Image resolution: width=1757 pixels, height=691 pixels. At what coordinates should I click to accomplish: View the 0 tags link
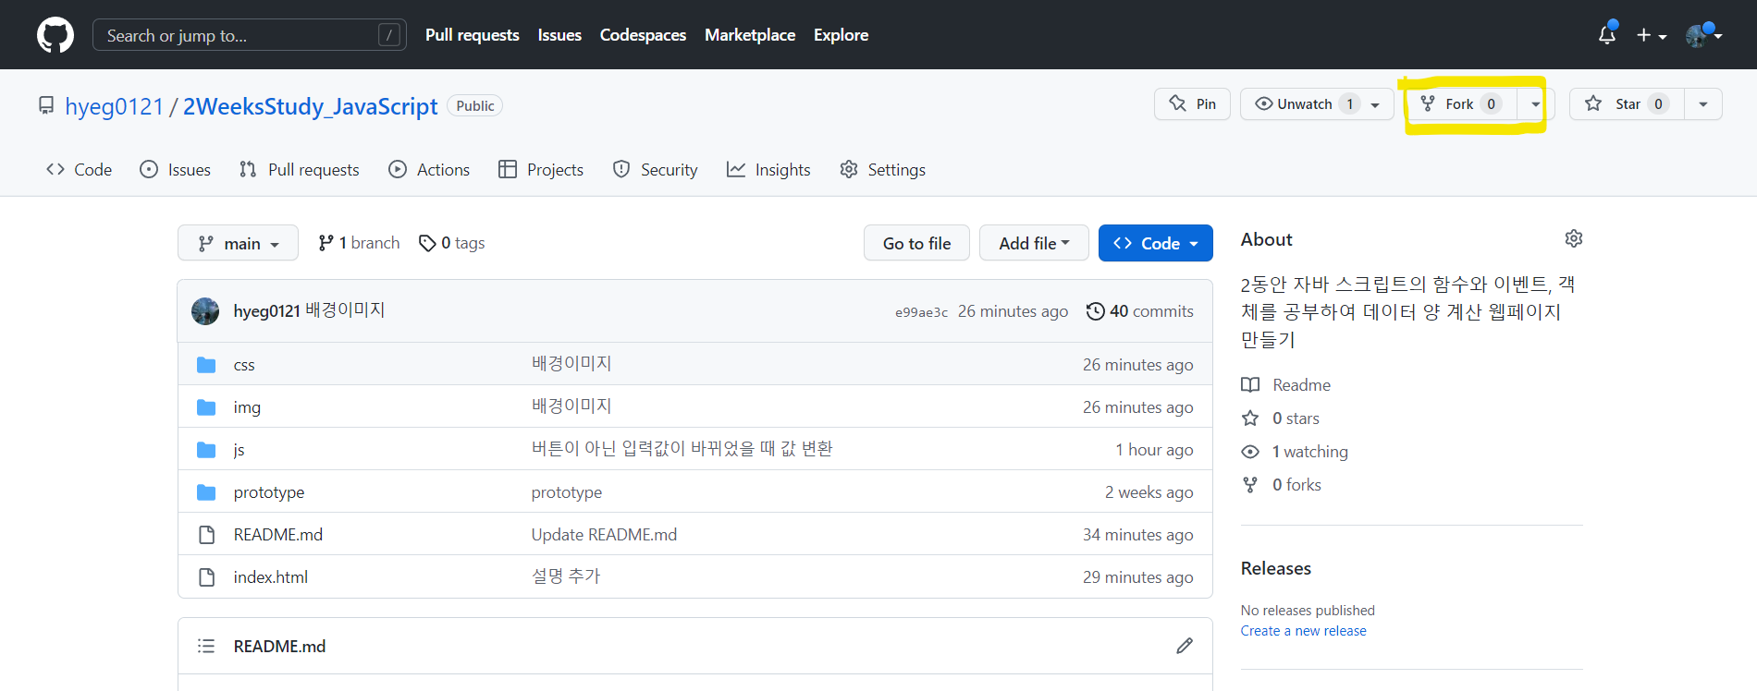click(451, 243)
